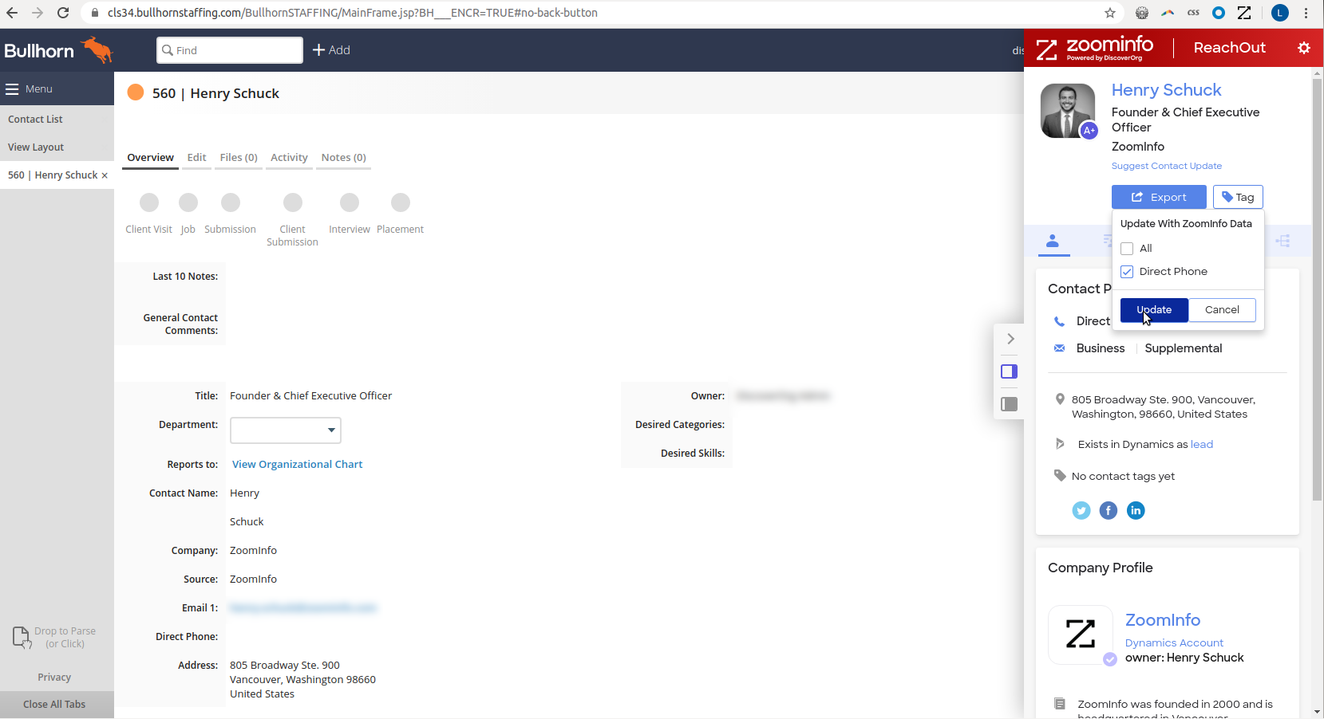Open the Notes (0) tab
Screen dimensions: 1324x719
click(x=343, y=158)
